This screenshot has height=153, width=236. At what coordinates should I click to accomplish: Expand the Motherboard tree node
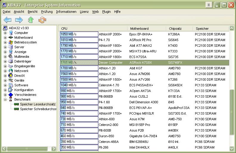5,38
